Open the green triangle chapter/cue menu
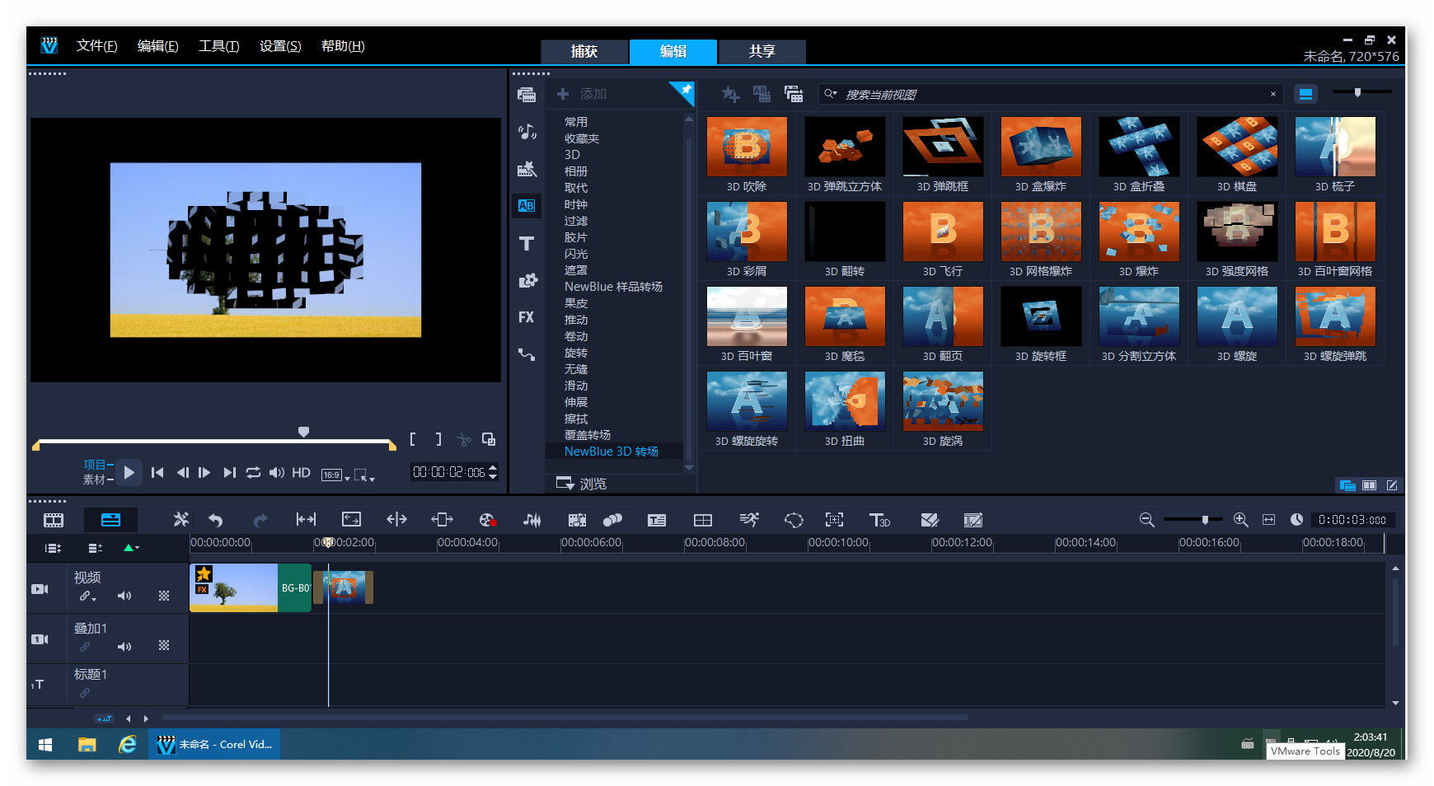The width and height of the screenshot is (1434, 786). point(131,548)
